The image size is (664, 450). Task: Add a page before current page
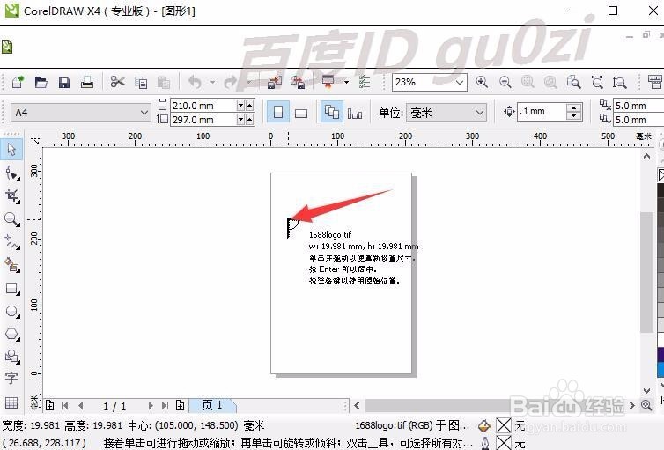(49, 405)
